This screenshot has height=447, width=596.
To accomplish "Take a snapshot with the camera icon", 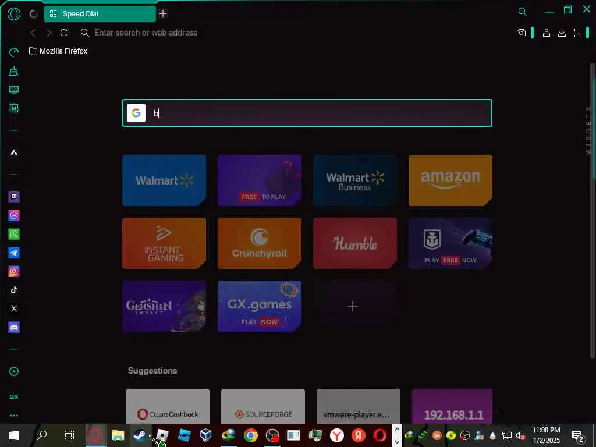I will 521,33.
